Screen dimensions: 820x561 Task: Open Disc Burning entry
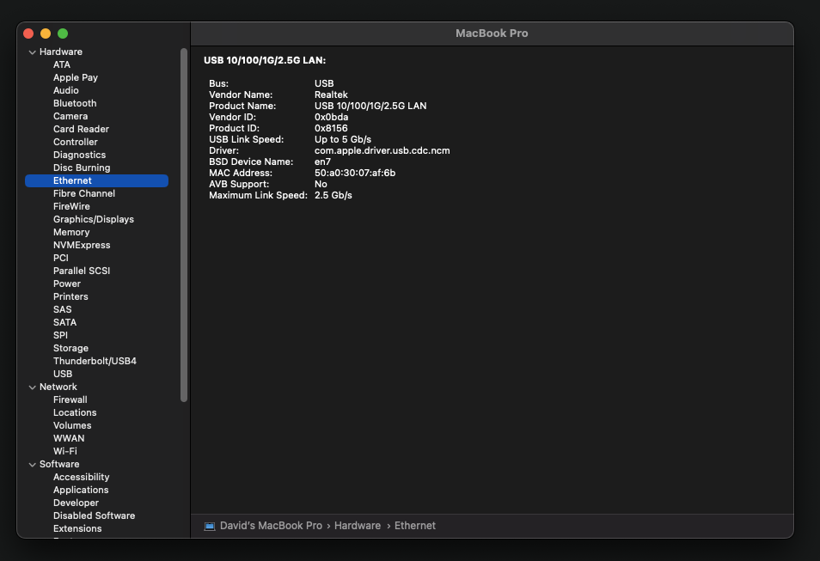click(x=82, y=168)
